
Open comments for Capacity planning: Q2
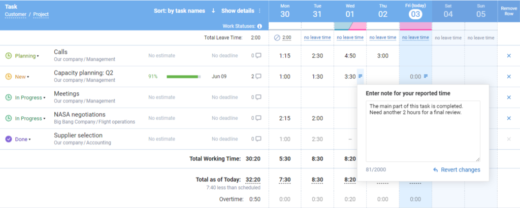[x=258, y=77]
